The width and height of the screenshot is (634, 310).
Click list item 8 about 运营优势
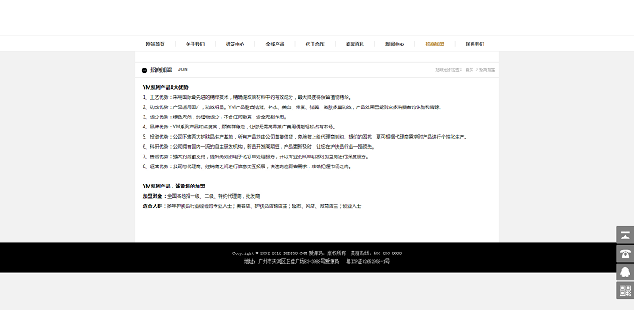point(247,166)
